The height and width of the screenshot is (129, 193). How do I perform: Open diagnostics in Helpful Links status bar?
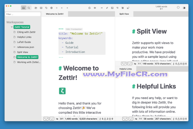180,119
